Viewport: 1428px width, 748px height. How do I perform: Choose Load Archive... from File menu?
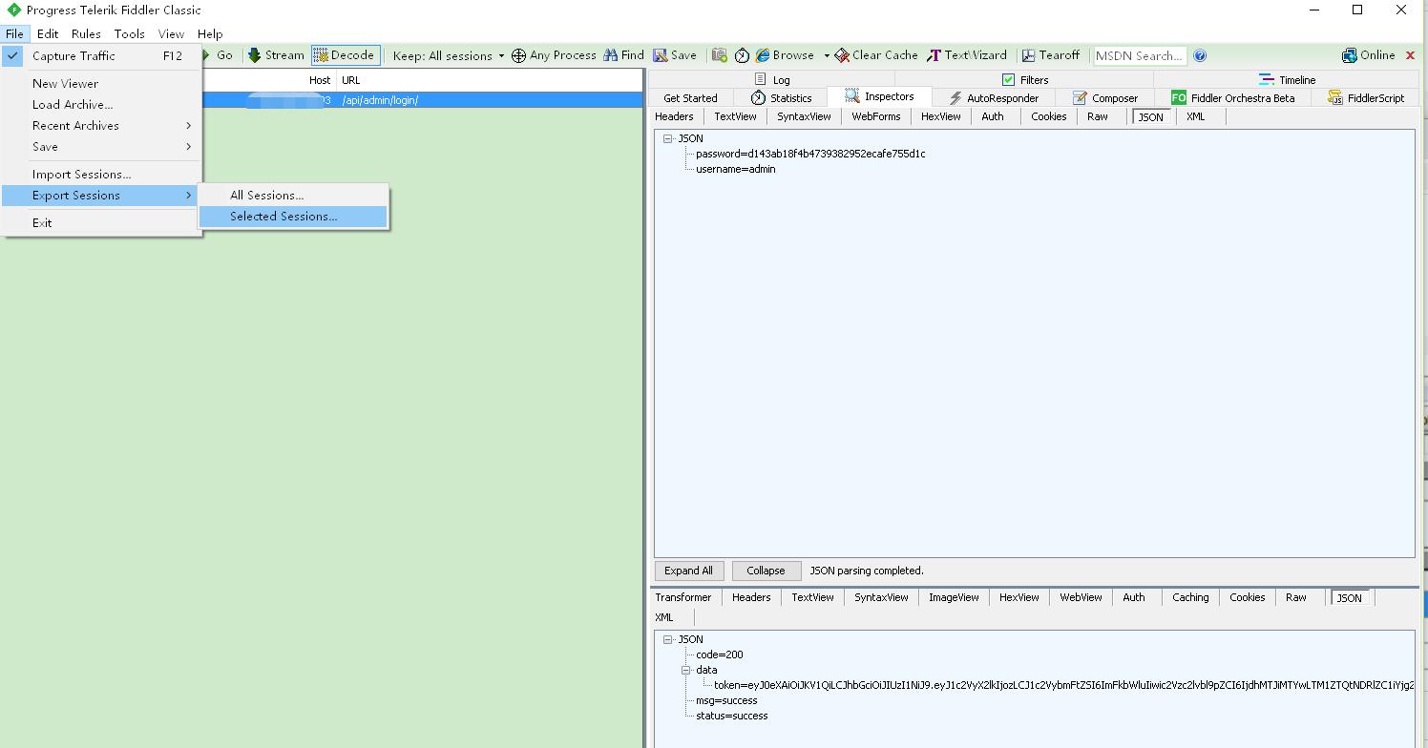pyautogui.click(x=102, y=104)
